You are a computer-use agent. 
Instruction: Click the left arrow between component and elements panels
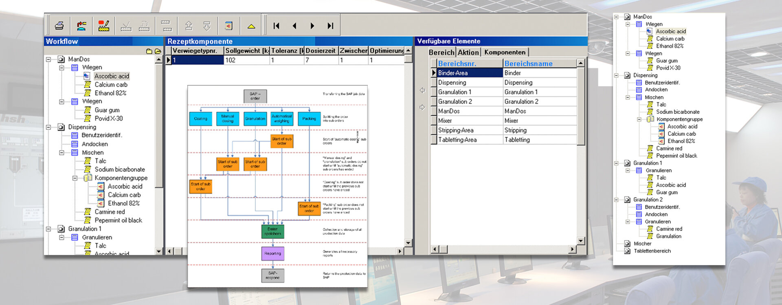(422, 90)
